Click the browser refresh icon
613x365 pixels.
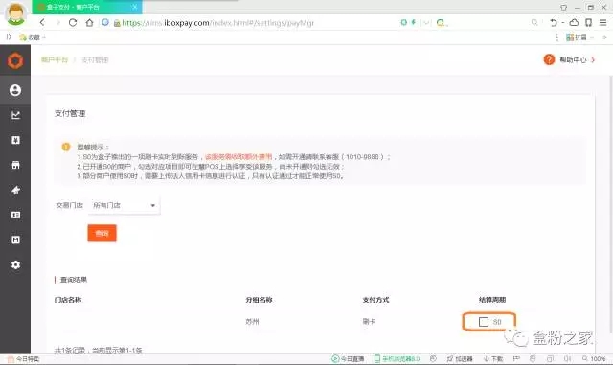[73, 23]
